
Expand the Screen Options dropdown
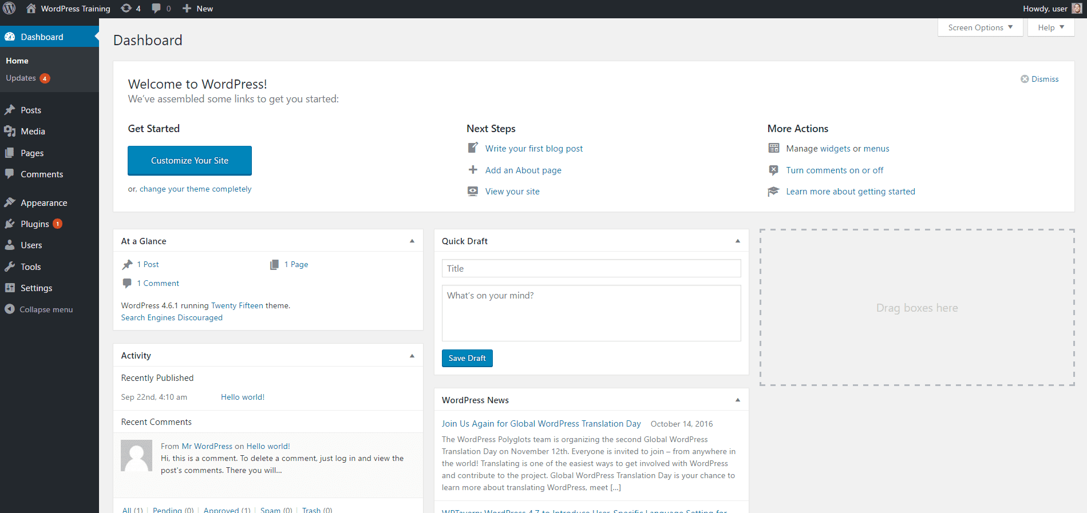point(980,27)
